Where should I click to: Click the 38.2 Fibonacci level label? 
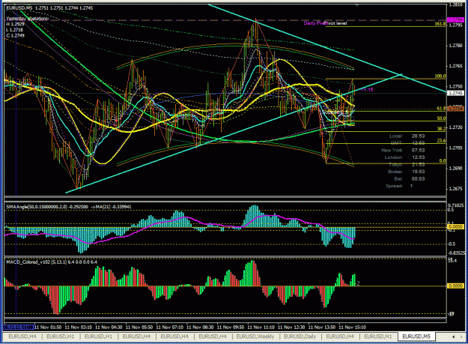click(x=441, y=128)
